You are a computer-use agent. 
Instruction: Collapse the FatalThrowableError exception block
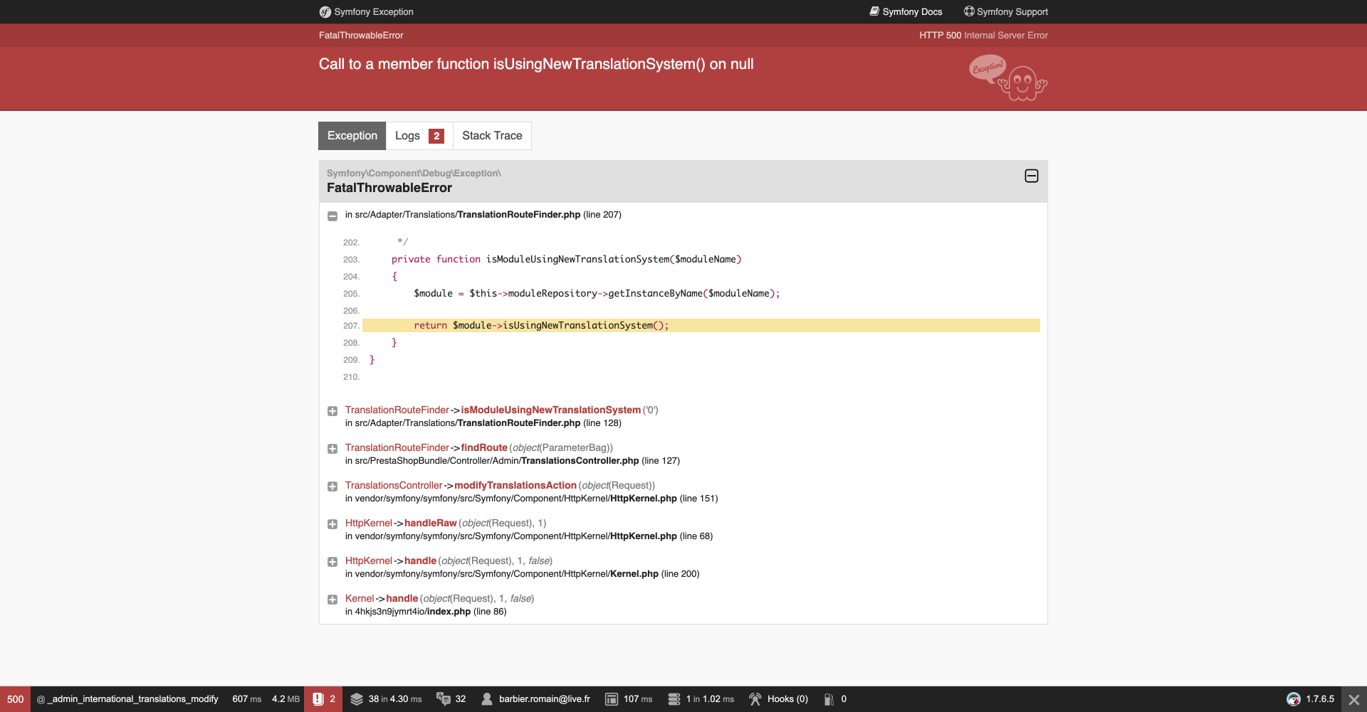pyautogui.click(x=1031, y=176)
